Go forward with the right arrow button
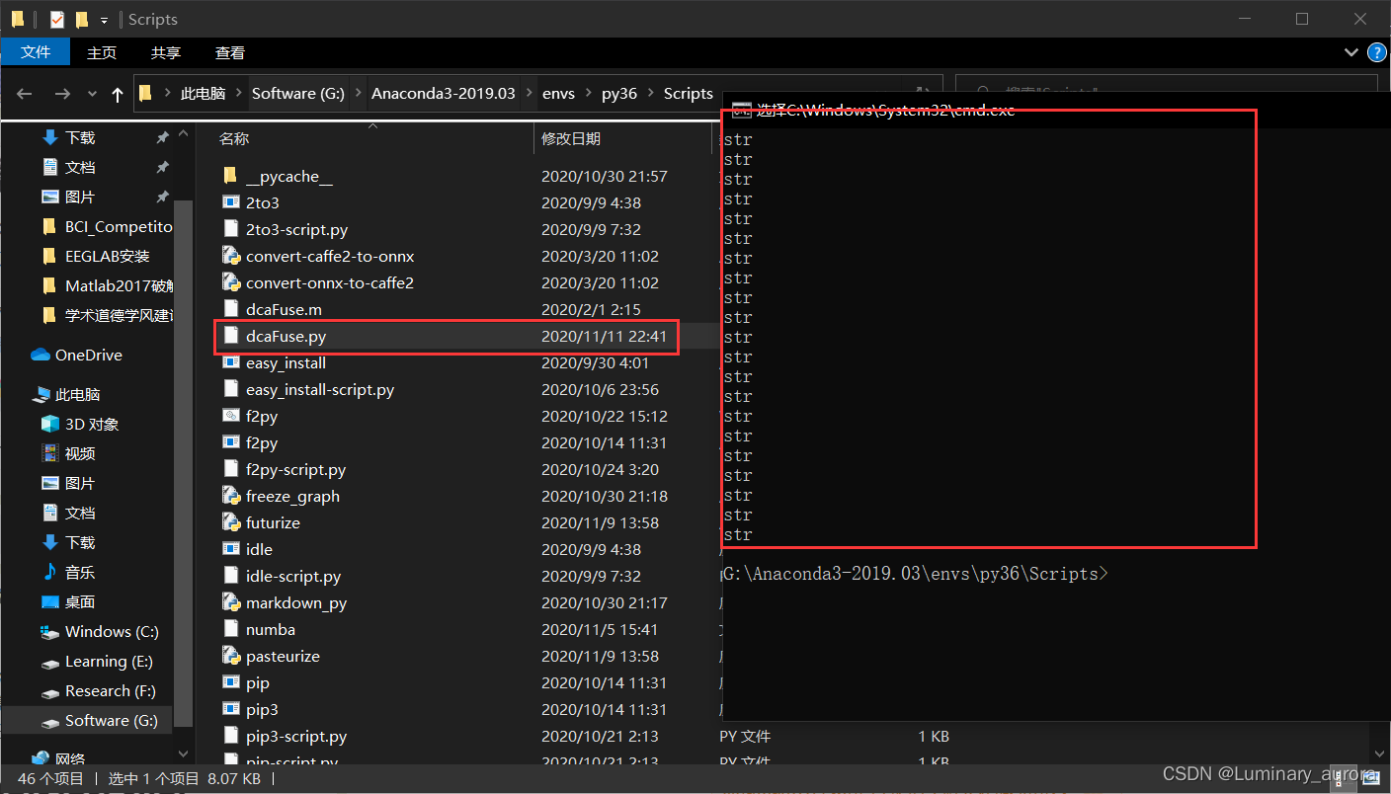The image size is (1391, 794). tap(61, 94)
